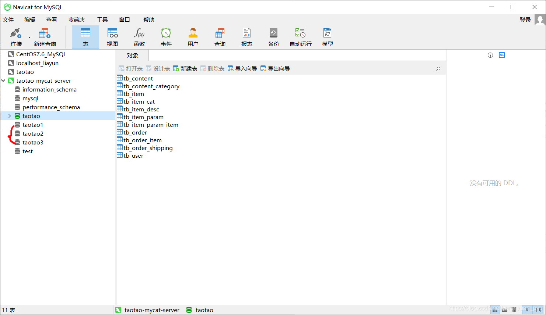Screen dimensions: 546x315
Task: Click the New Query toolbar icon
Action: click(x=45, y=33)
